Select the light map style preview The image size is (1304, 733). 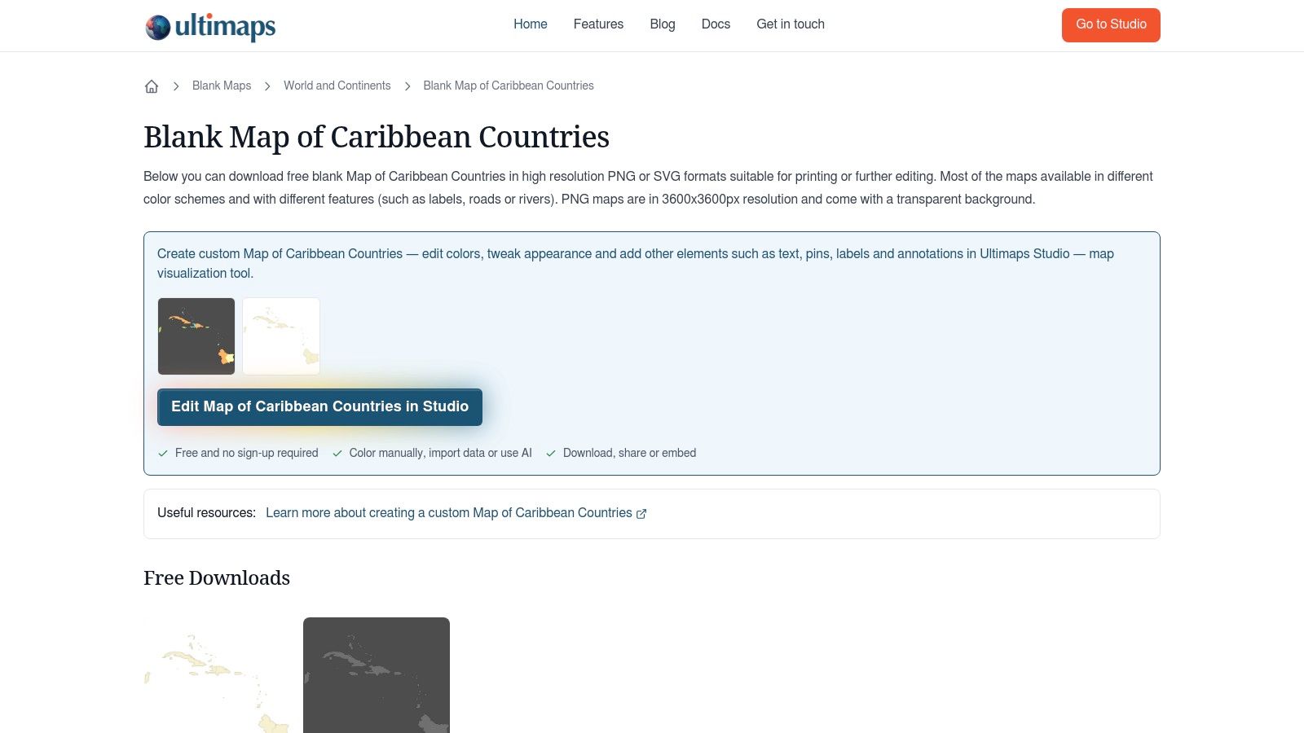pos(280,336)
